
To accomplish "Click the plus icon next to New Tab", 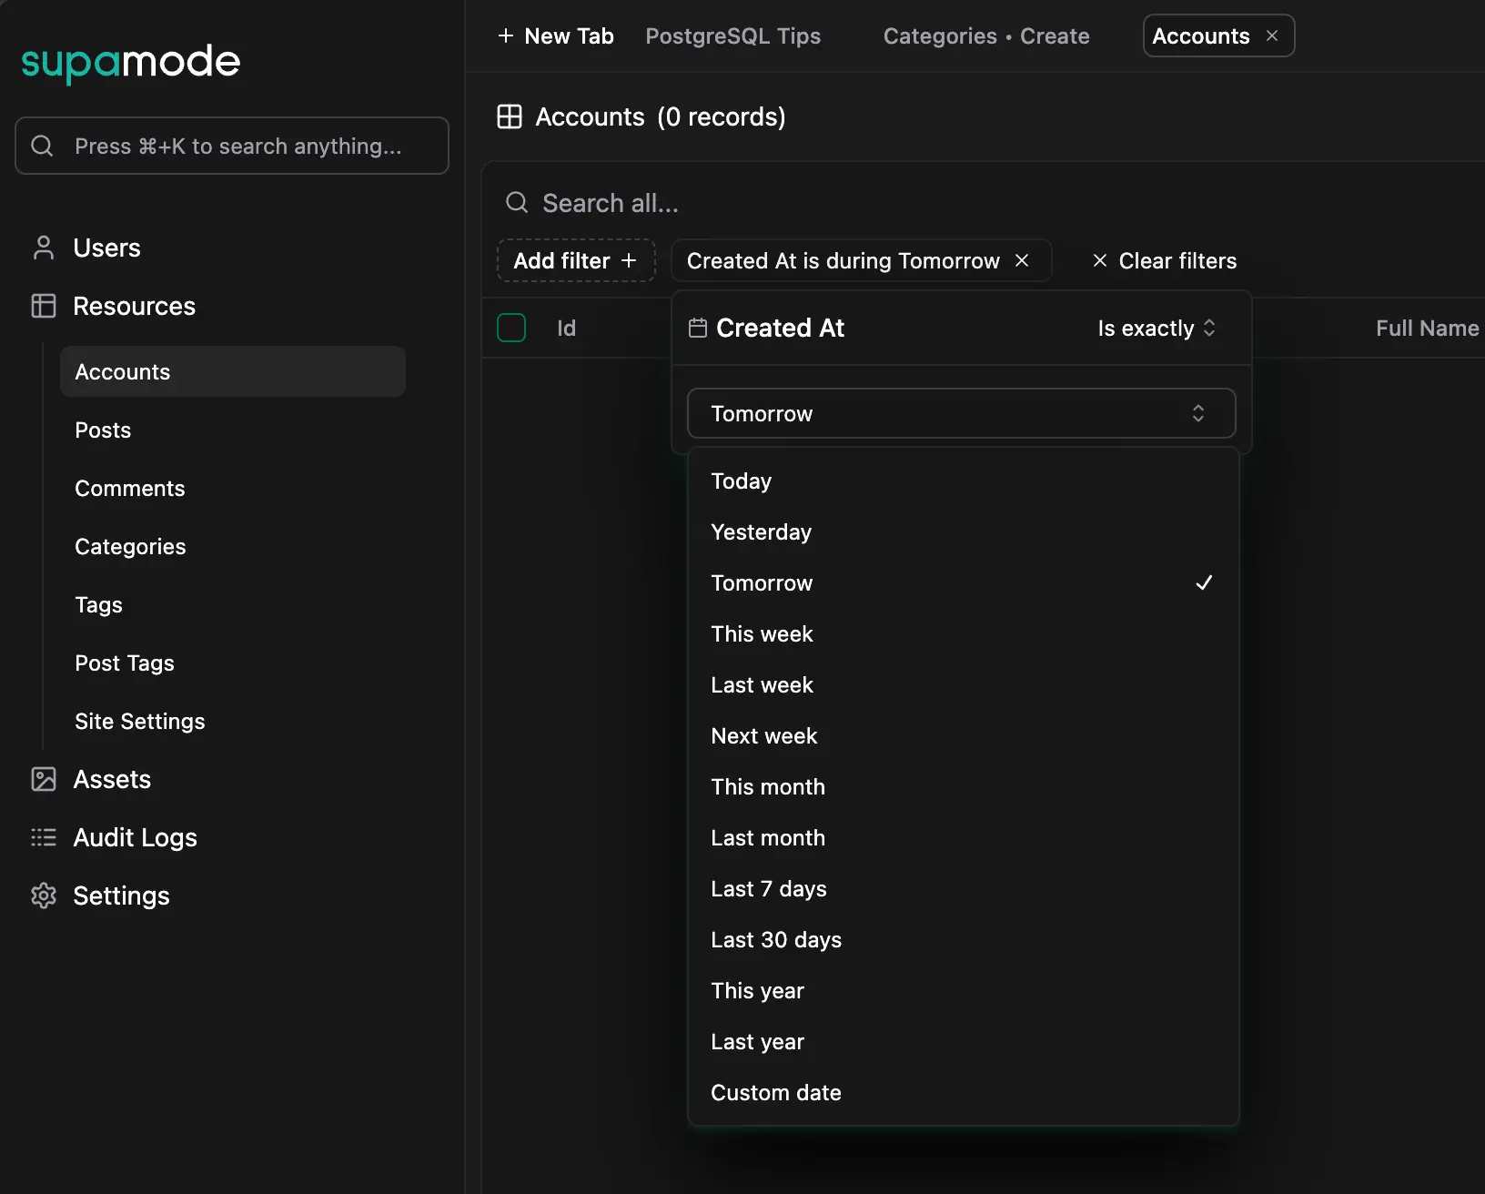I will pyautogui.click(x=506, y=35).
